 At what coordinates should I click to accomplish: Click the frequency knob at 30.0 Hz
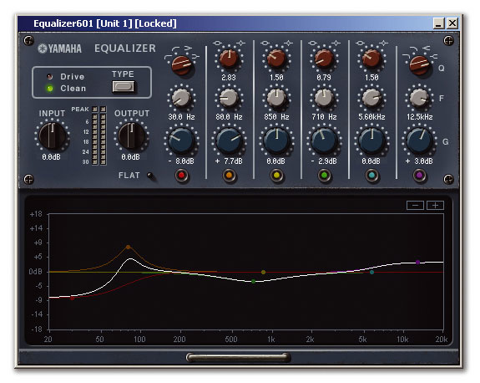(x=181, y=98)
